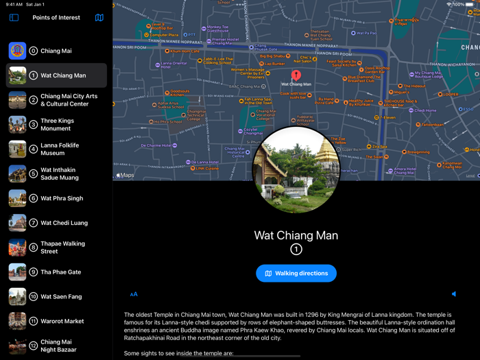
Task: Click number 4 badge for Lanna Folklife Museum
Action: click(34, 149)
